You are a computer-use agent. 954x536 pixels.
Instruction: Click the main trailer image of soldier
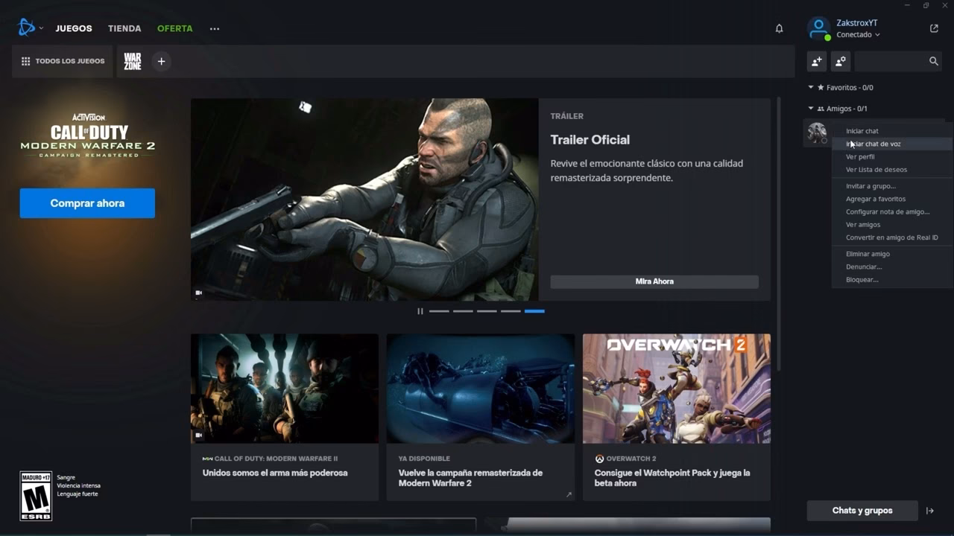click(364, 200)
